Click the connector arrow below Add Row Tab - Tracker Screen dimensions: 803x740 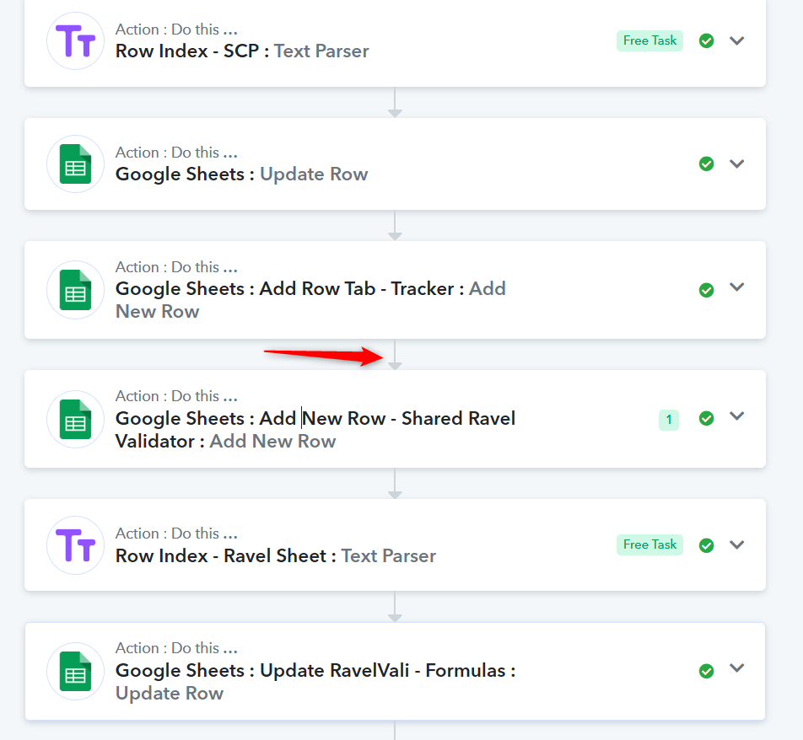(395, 355)
